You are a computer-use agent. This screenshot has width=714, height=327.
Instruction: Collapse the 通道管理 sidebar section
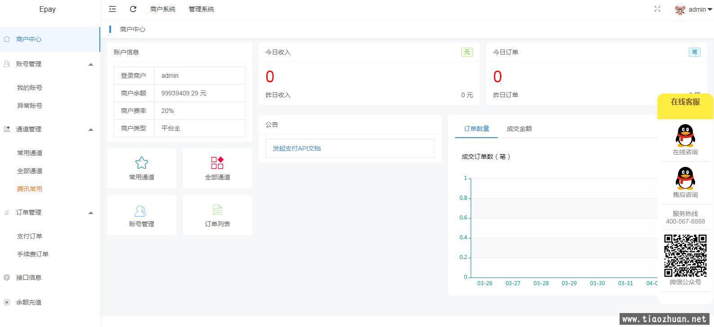pyautogui.click(x=91, y=130)
